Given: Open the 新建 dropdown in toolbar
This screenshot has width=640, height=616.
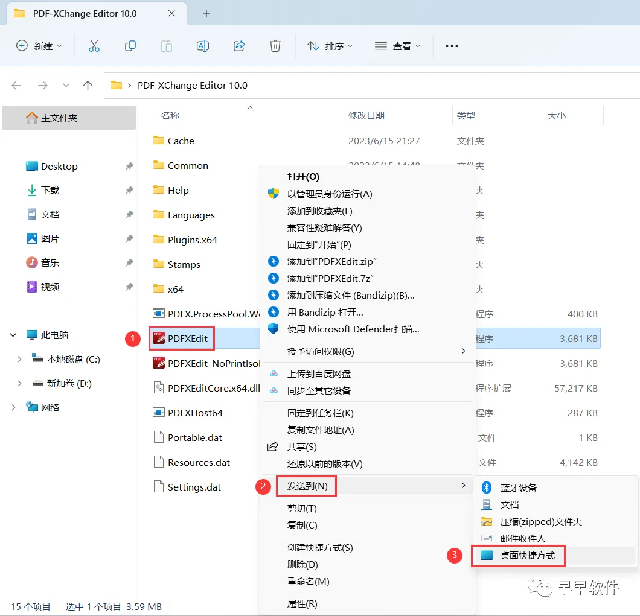Looking at the screenshot, I should (x=39, y=46).
